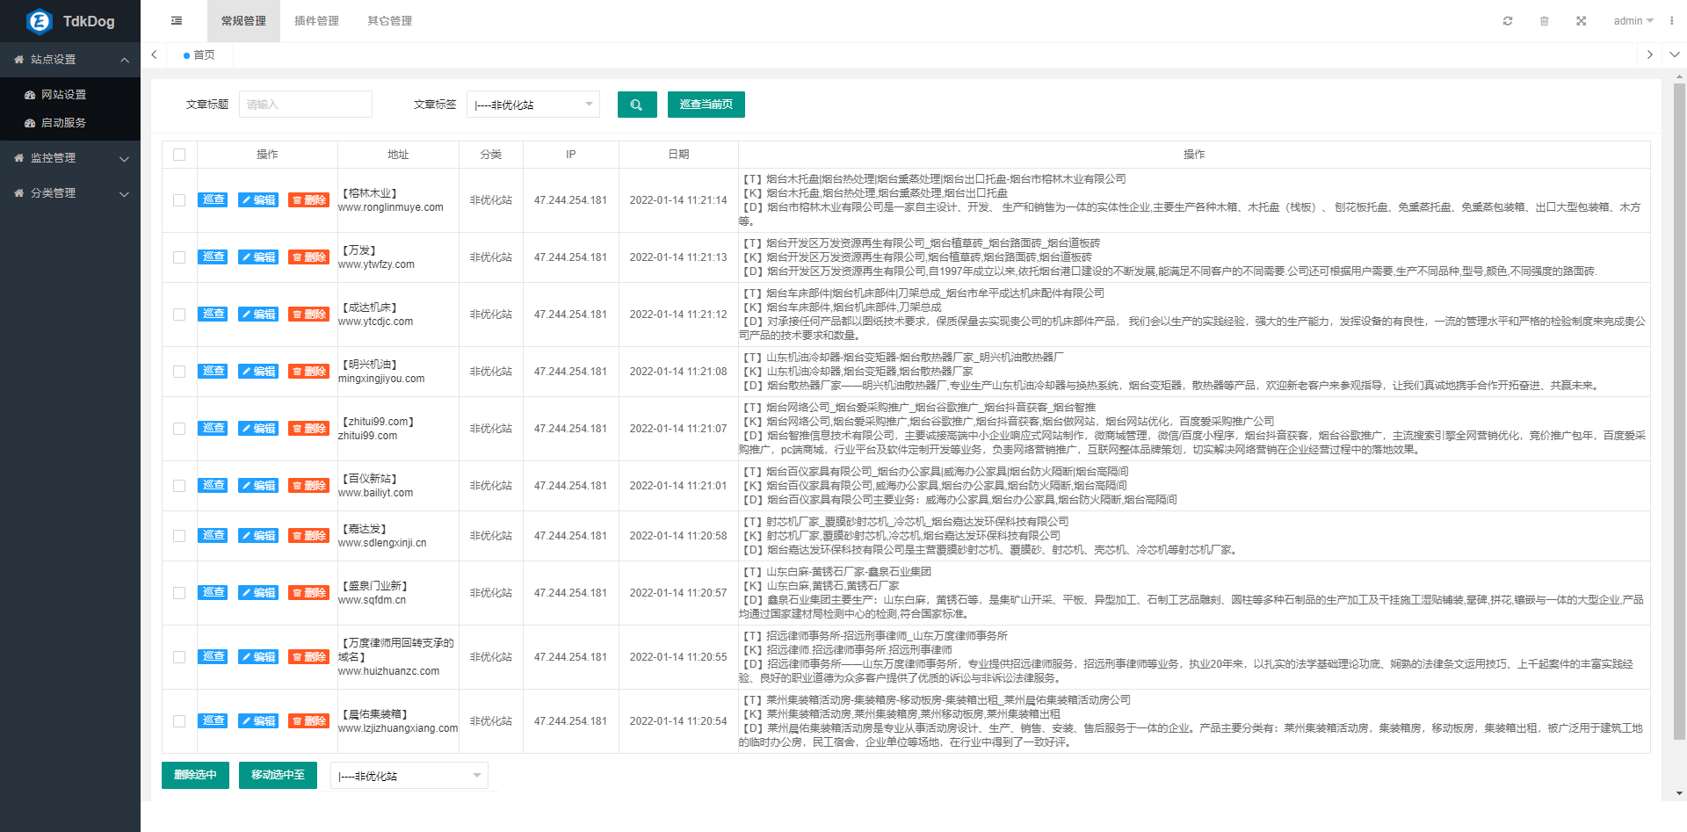Expand the 分类管理 sidebar section

pos(125,193)
